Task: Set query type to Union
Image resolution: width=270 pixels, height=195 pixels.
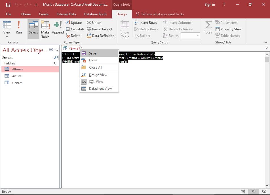Action: click(94, 23)
